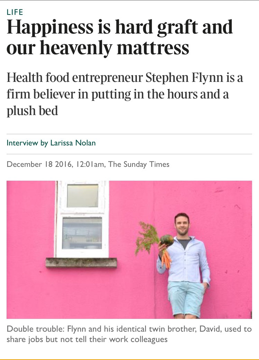This screenshot has width=259, height=360.
Task: Click 'Stephen Flynn' in the subheading
Action: [x=184, y=78]
